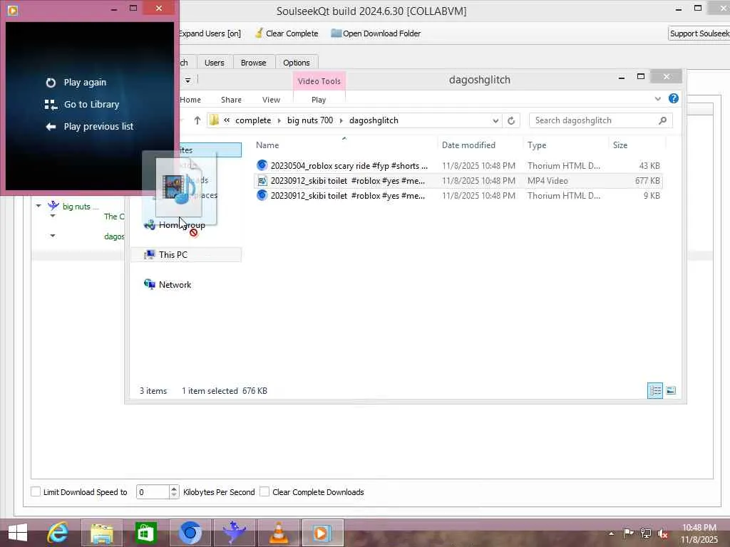Open Windows Start button
The image size is (730, 547).
17,533
